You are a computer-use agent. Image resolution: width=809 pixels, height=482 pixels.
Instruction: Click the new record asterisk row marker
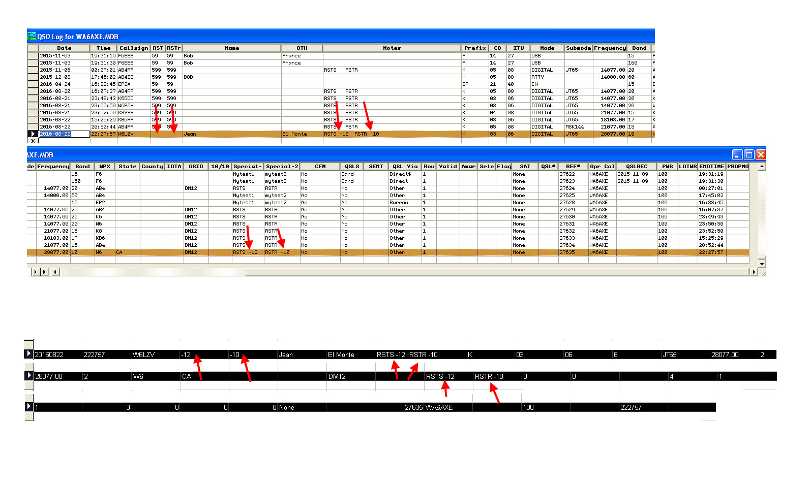click(x=33, y=141)
